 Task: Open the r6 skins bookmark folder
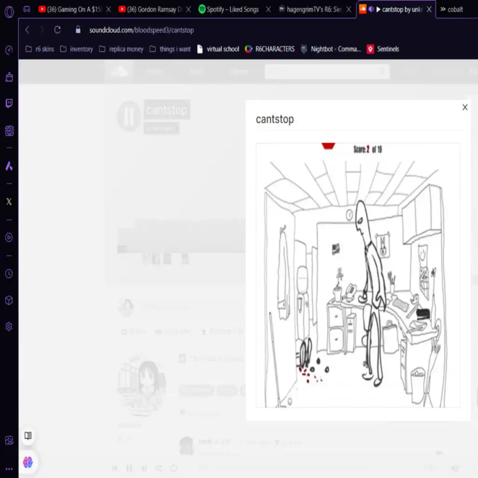tap(40, 49)
